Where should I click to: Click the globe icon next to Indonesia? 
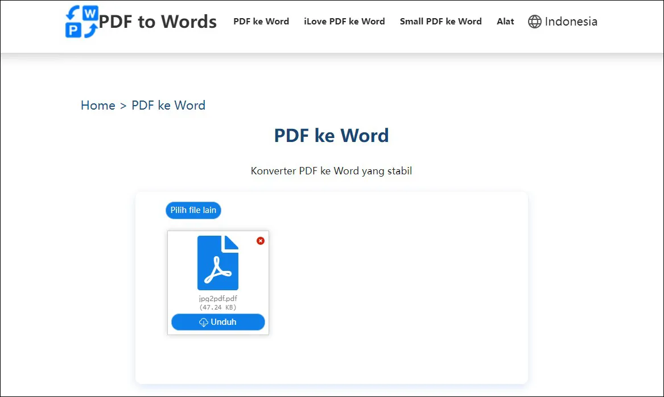point(535,22)
